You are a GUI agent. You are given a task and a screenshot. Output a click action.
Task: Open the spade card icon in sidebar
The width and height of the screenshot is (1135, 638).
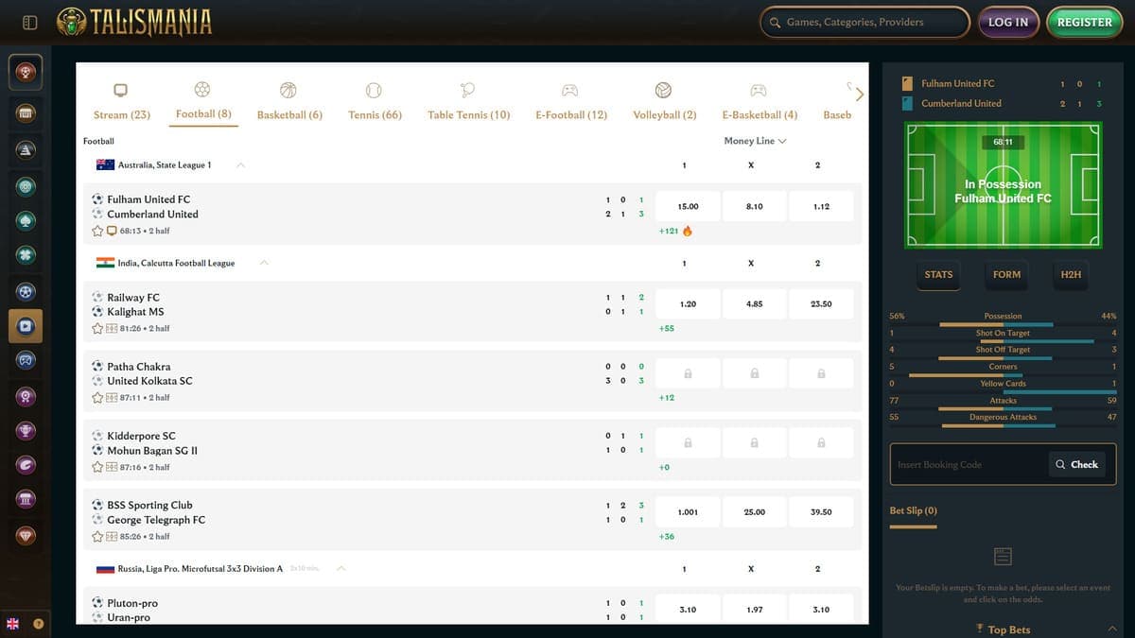pos(26,220)
